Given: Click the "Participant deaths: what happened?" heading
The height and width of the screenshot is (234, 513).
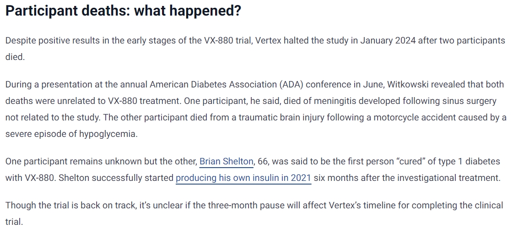Looking at the screenshot, I should (123, 11).
